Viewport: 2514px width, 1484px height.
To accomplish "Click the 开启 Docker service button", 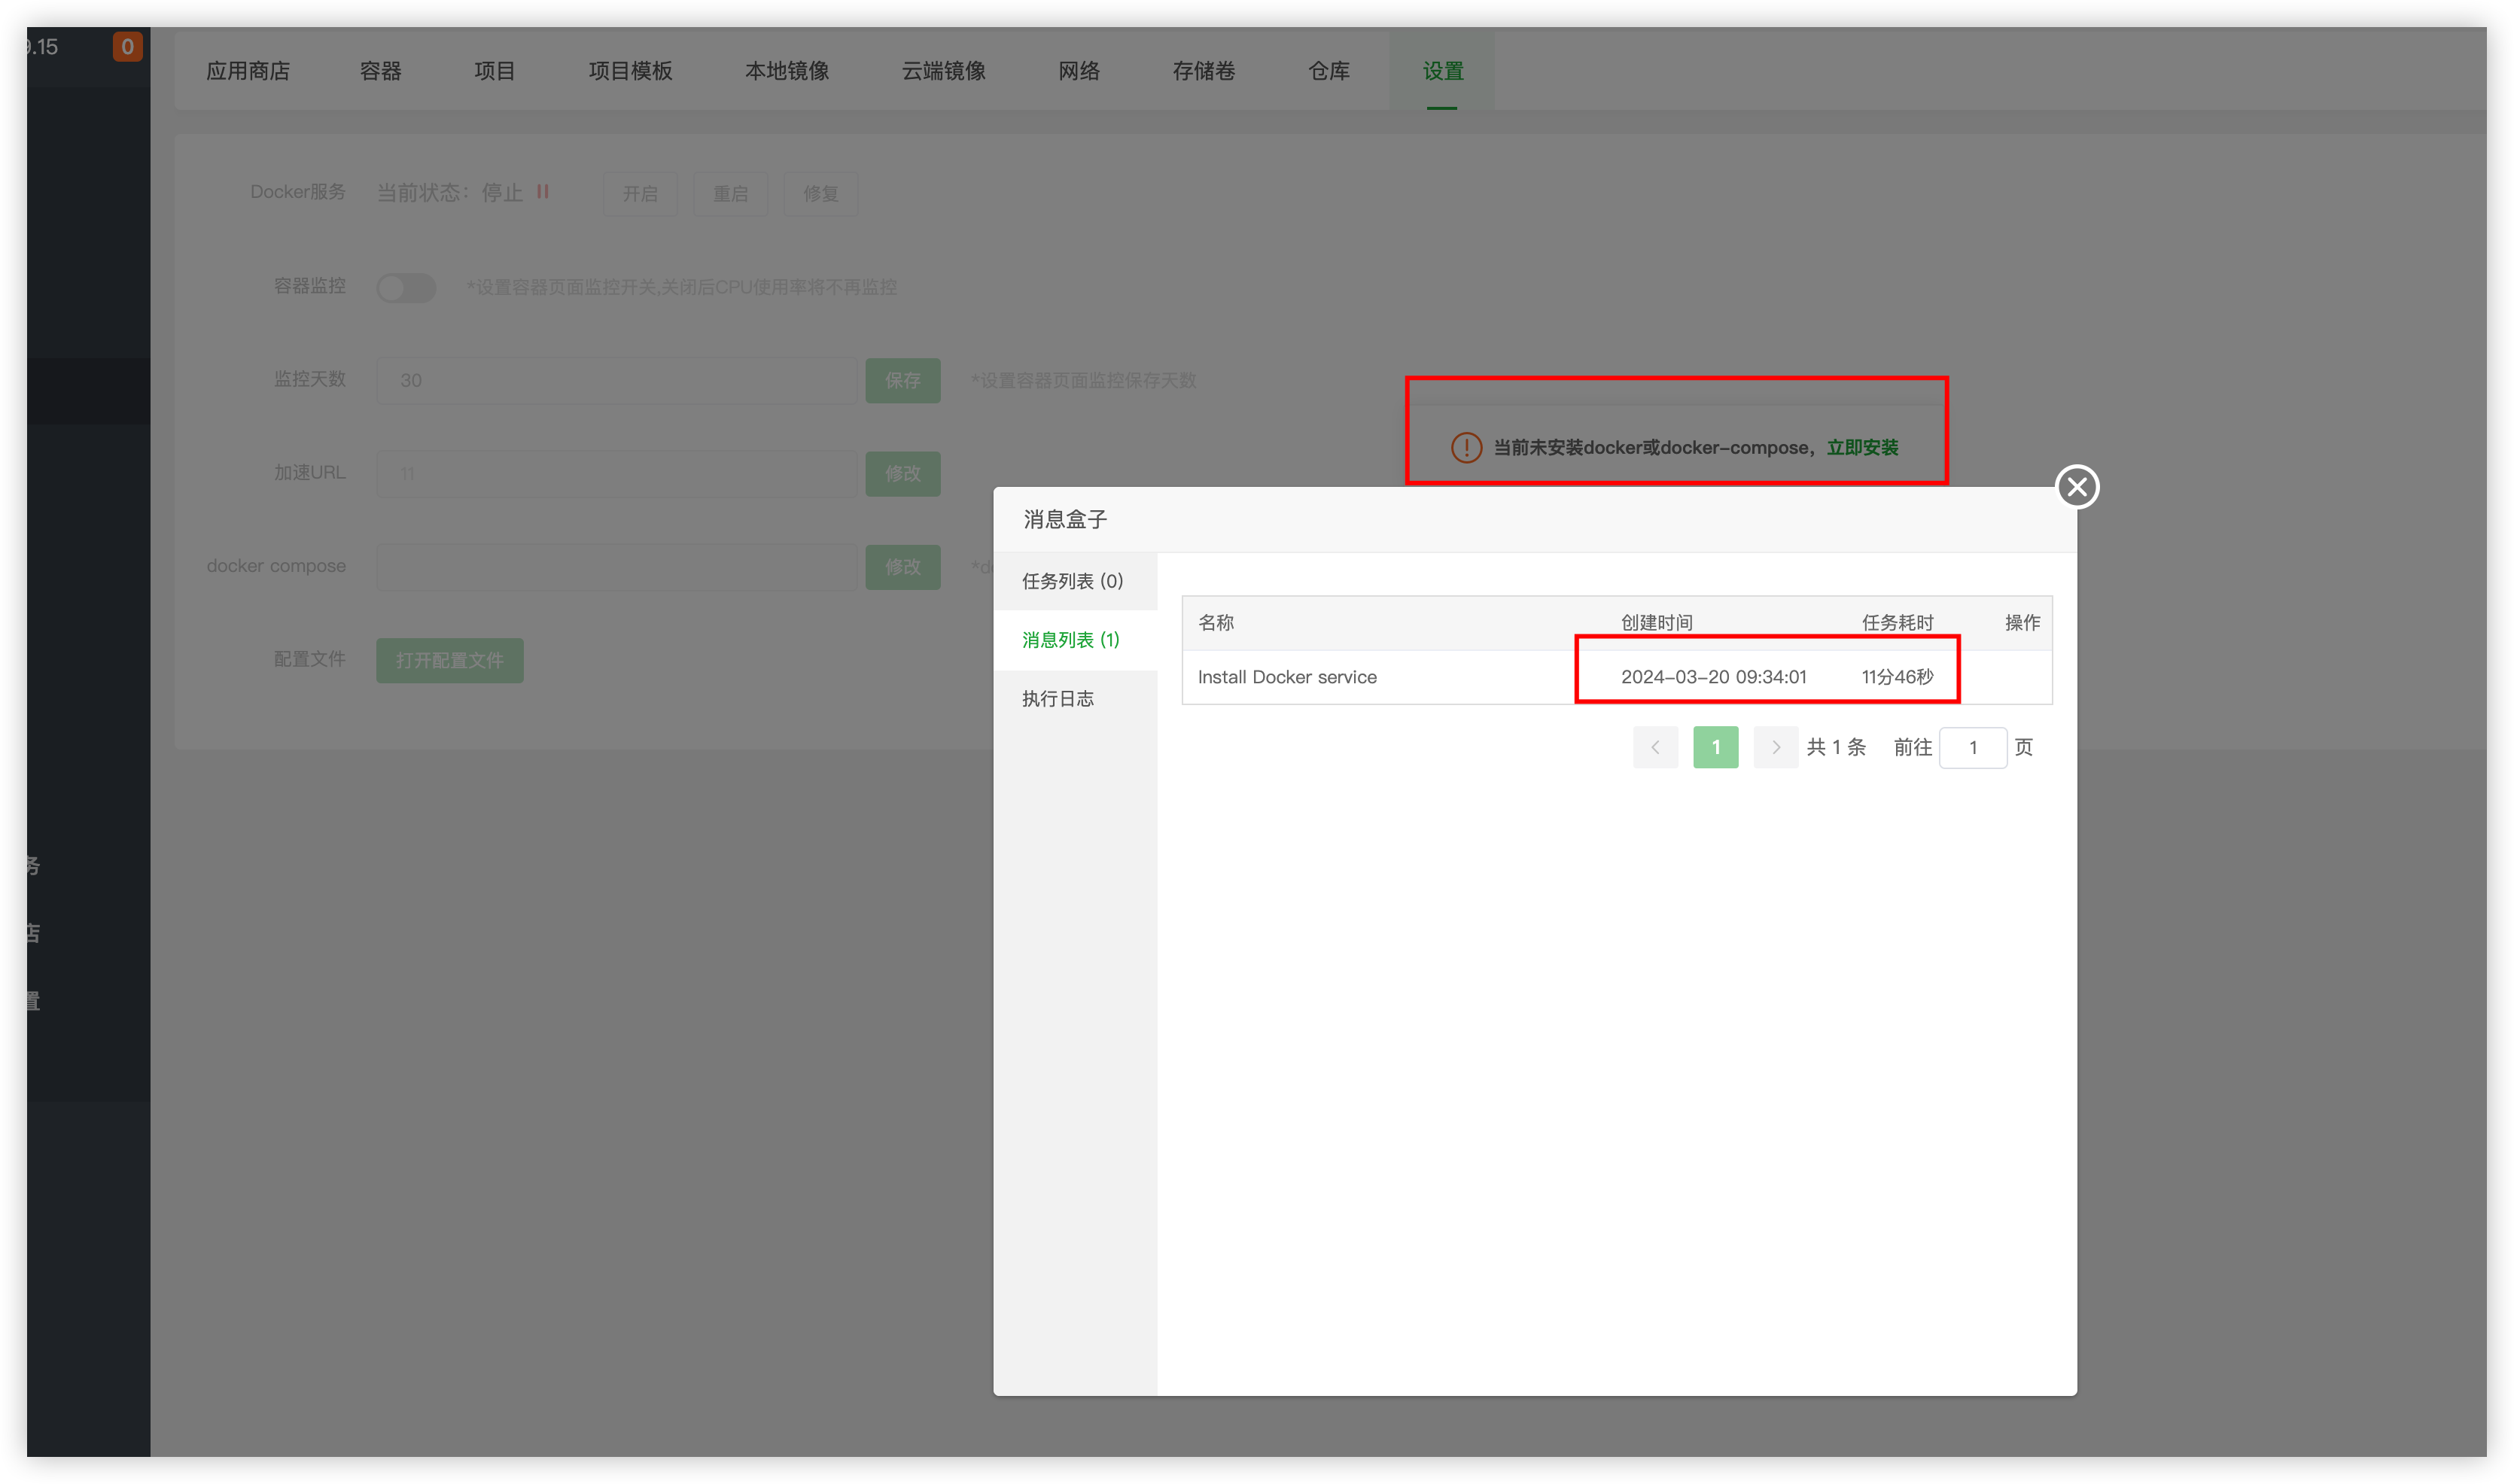I will (640, 193).
